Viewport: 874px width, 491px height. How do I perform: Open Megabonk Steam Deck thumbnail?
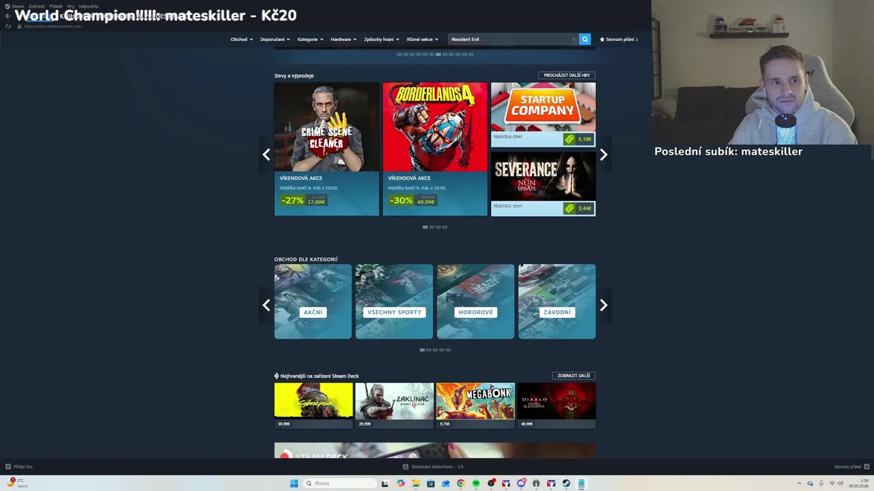click(x=475, y=400)
